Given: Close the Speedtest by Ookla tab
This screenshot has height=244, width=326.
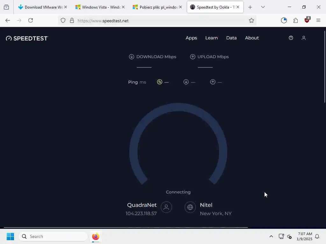Looking at the screenshot, I should point(238,7).
